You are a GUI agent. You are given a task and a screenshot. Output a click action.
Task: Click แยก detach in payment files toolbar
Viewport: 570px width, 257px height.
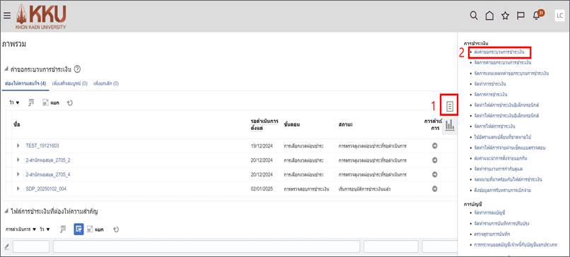[95, 229]
